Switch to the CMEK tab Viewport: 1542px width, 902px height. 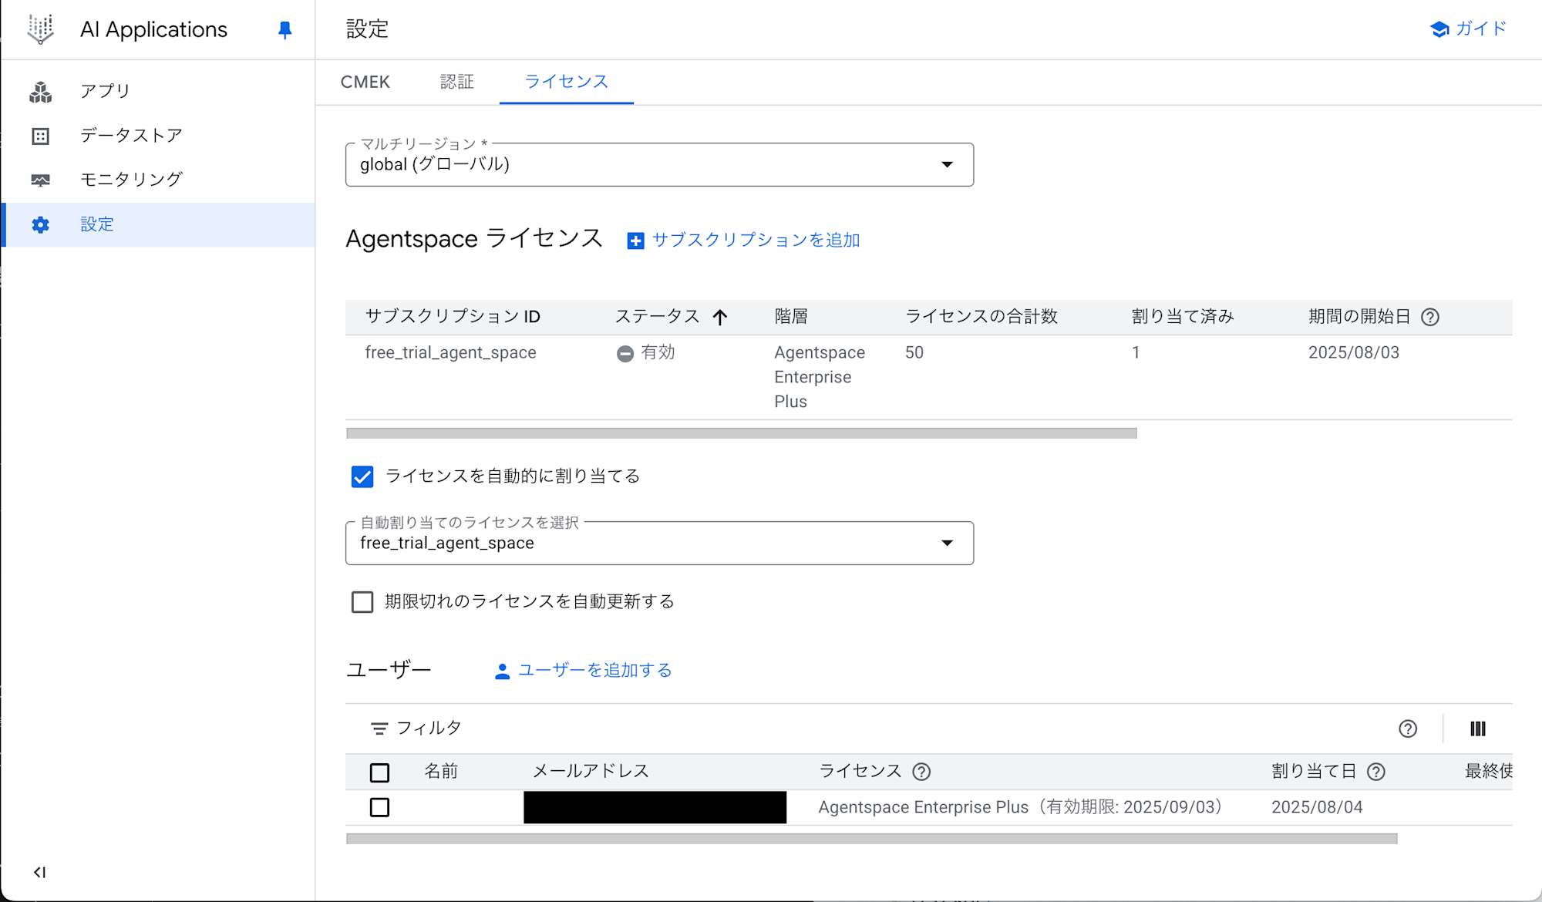click(365, 82)
